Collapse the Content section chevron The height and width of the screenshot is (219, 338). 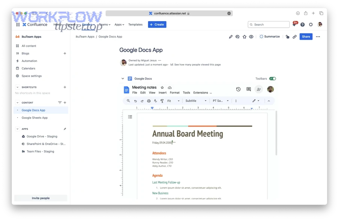pos(17,103)
